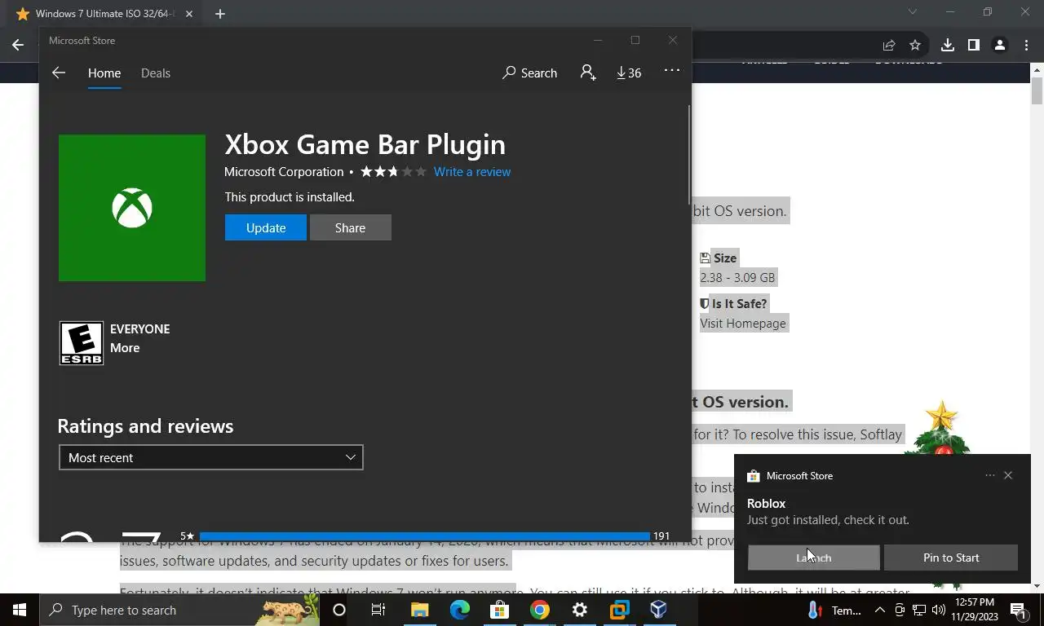Click Pin to Start in notification
The image size is (1044, 626).
tap(951, 558)
